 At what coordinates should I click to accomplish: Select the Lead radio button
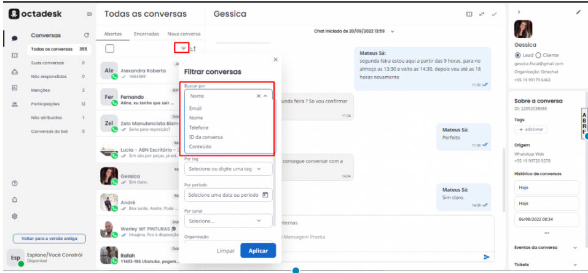517,55
